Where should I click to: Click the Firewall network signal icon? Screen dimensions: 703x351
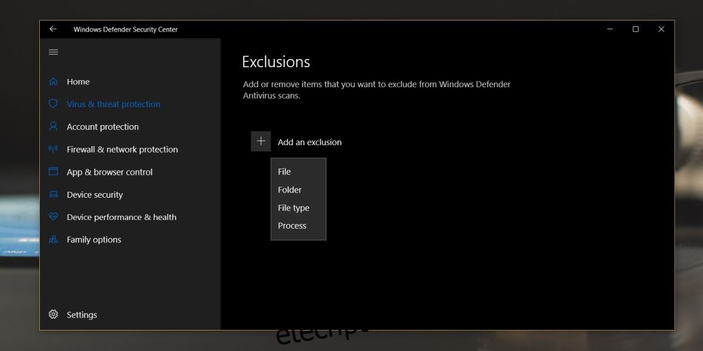[53, 149]
